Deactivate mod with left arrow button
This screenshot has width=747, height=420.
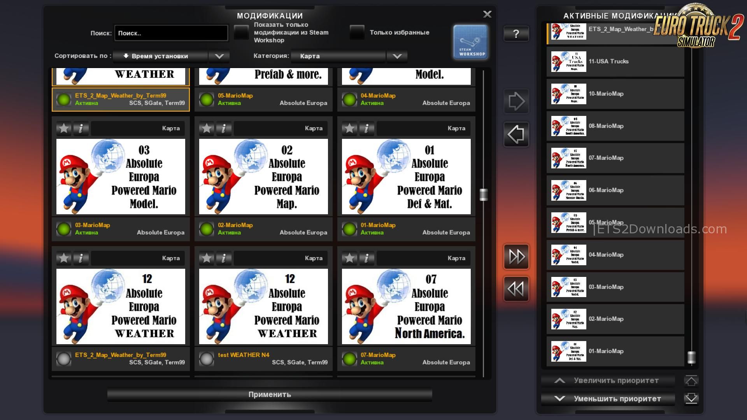[516, 135]
